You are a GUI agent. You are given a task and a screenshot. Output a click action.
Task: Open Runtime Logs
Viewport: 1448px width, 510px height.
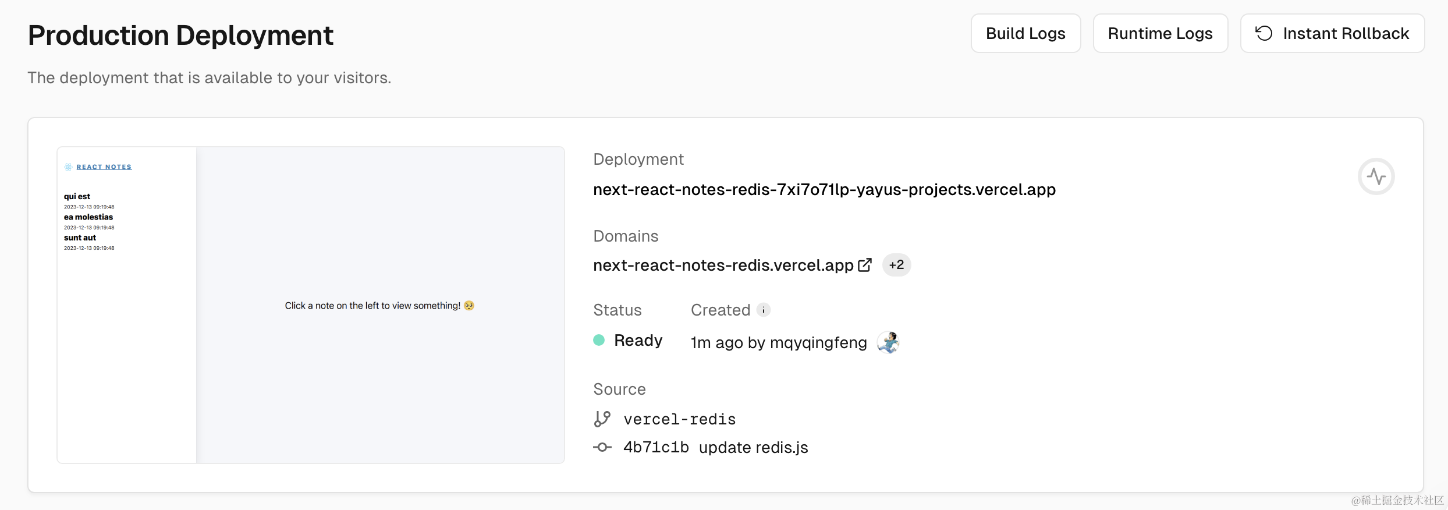[1160, 34]
